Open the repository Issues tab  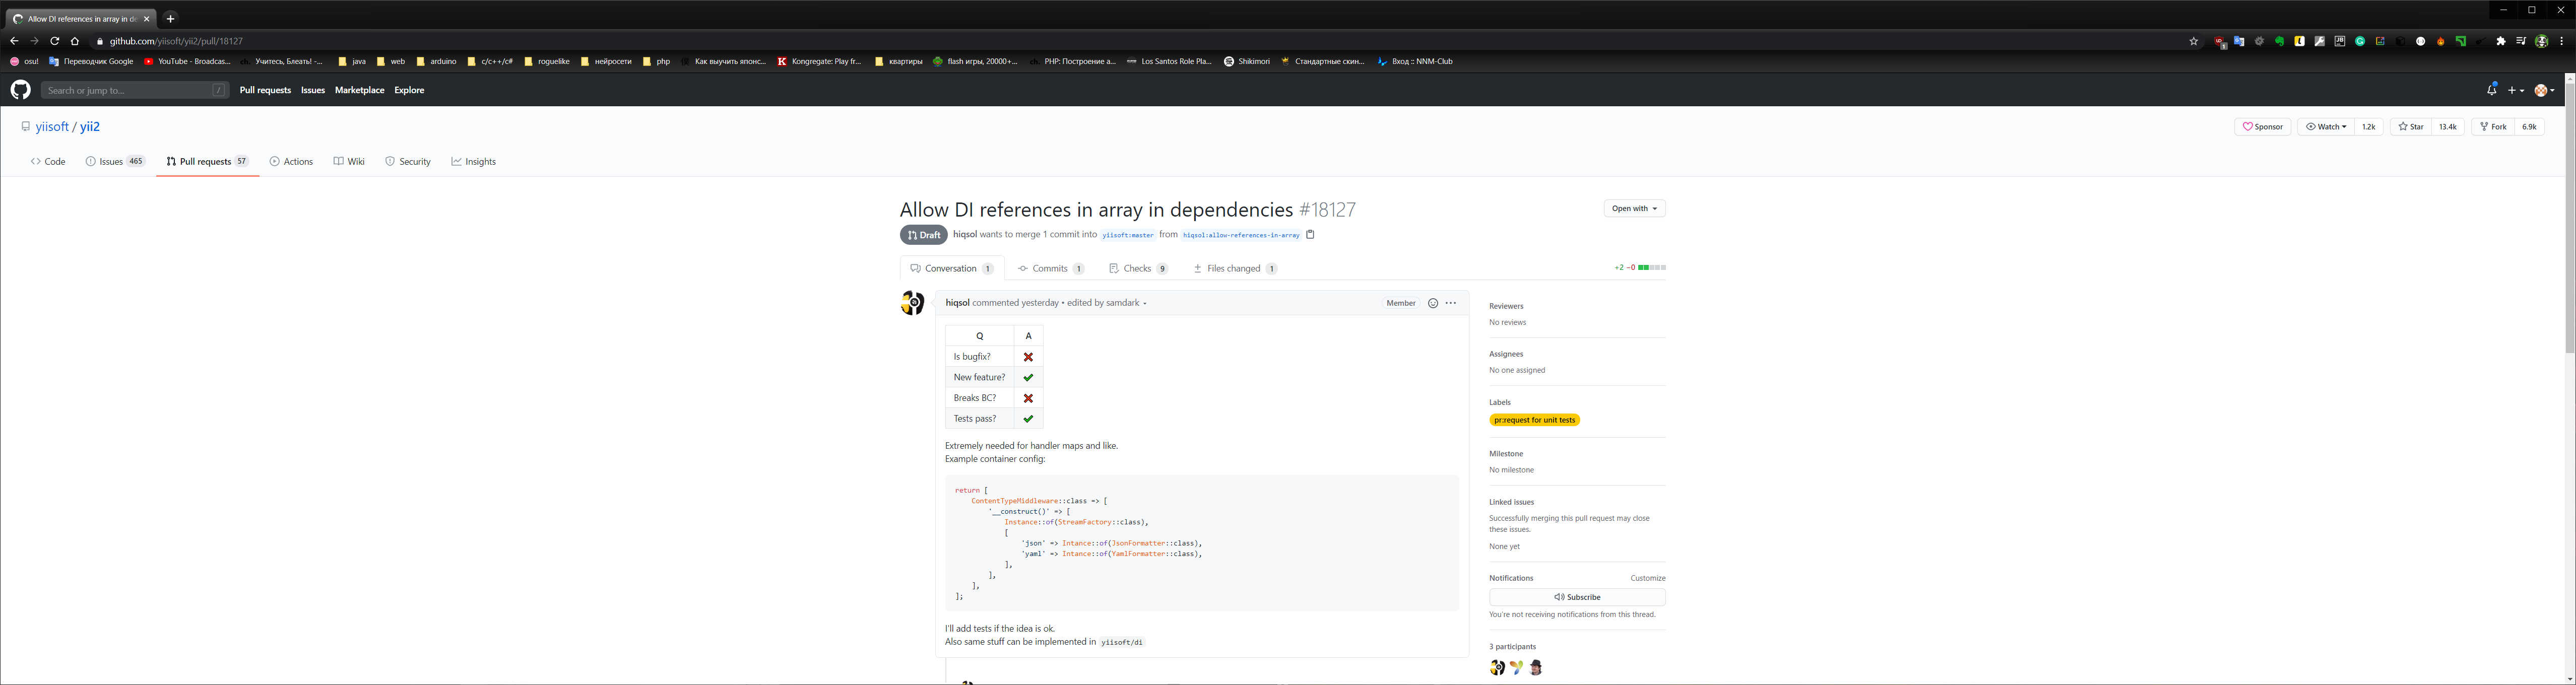[x=115, y=162]
